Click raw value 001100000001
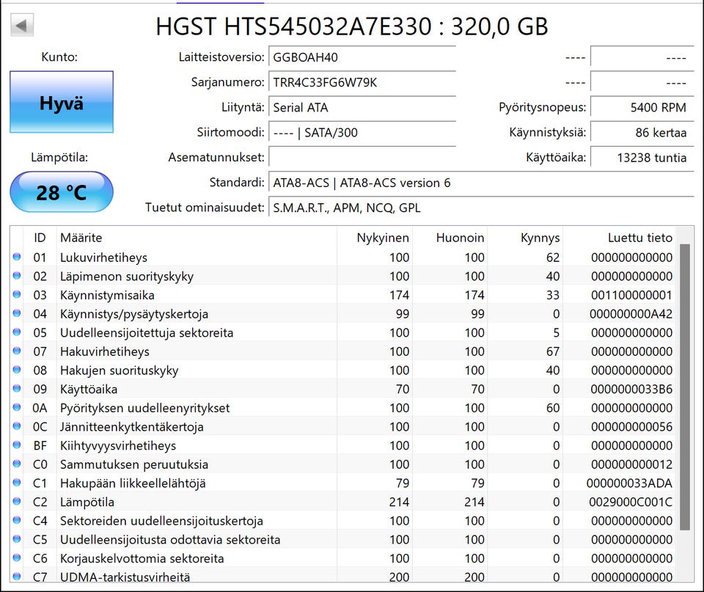This screenshot has width=704, height=592. (x=631, y=295)
